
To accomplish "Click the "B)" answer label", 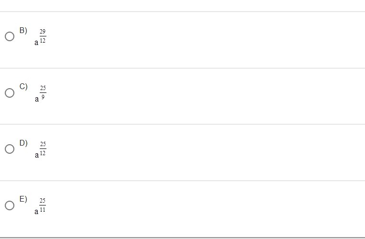I will [x=23, y=31].
